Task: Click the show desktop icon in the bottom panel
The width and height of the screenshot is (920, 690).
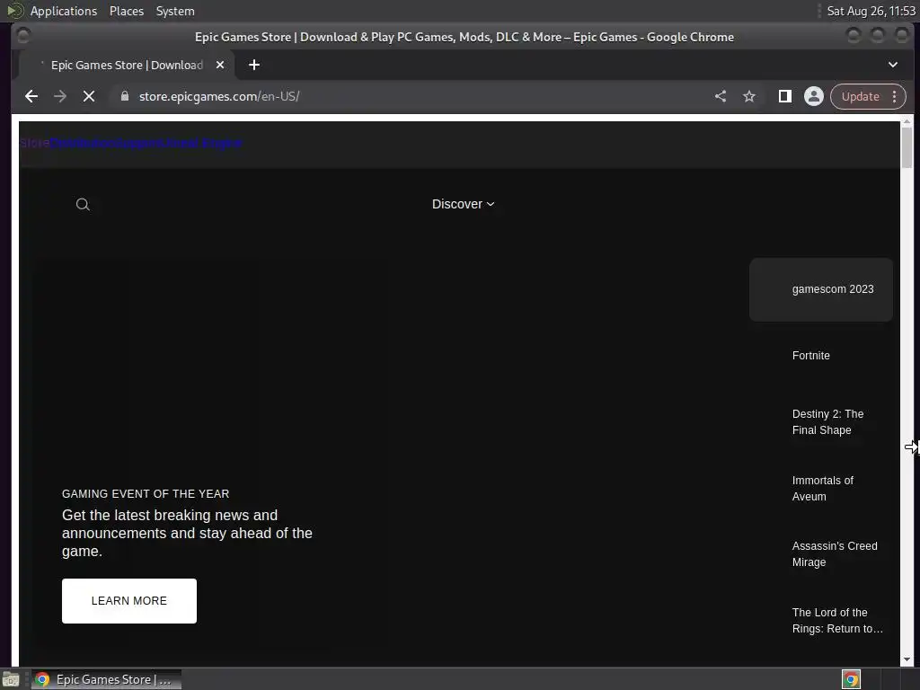Action: coord(11,679)
